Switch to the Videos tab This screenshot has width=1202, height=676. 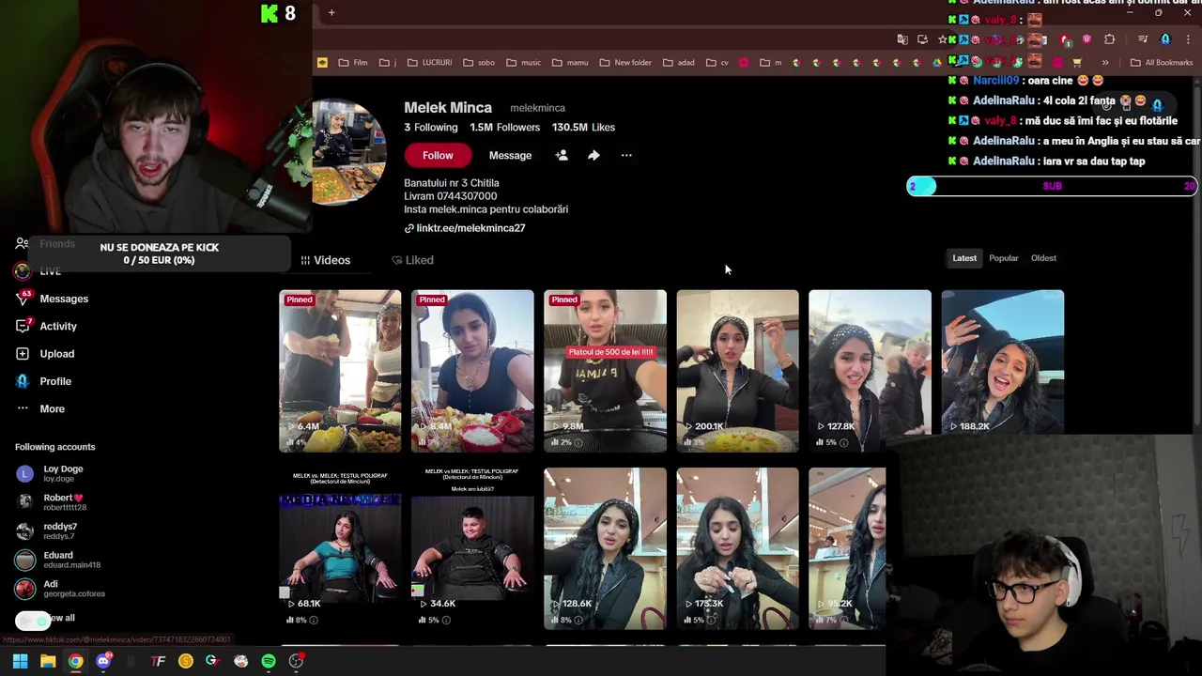pos(326,260)
